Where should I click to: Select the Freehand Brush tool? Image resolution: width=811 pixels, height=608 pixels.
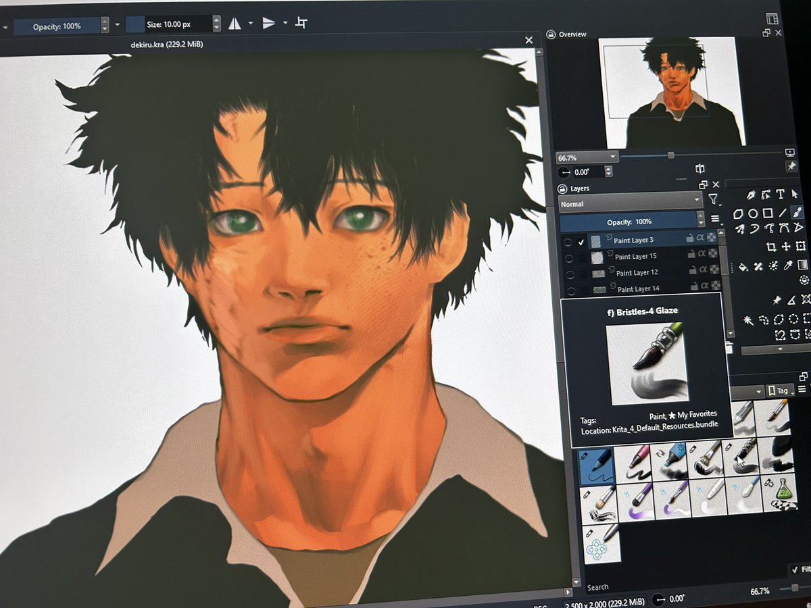[x=797, y=213]
